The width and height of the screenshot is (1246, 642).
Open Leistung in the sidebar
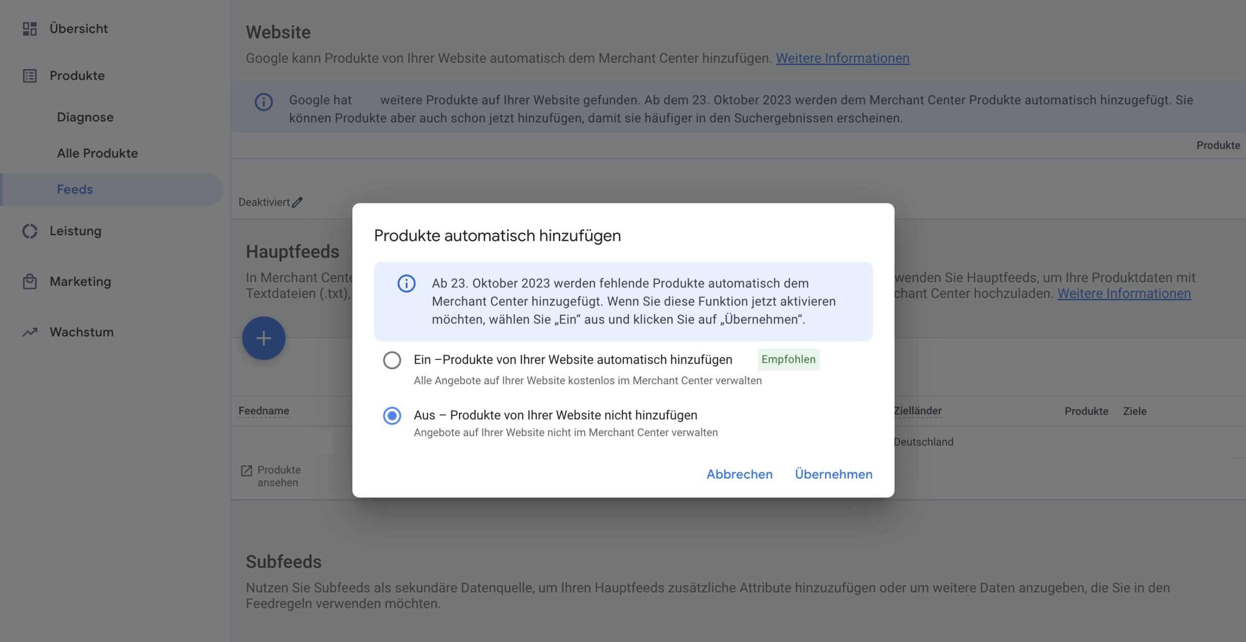pos(75,231)
